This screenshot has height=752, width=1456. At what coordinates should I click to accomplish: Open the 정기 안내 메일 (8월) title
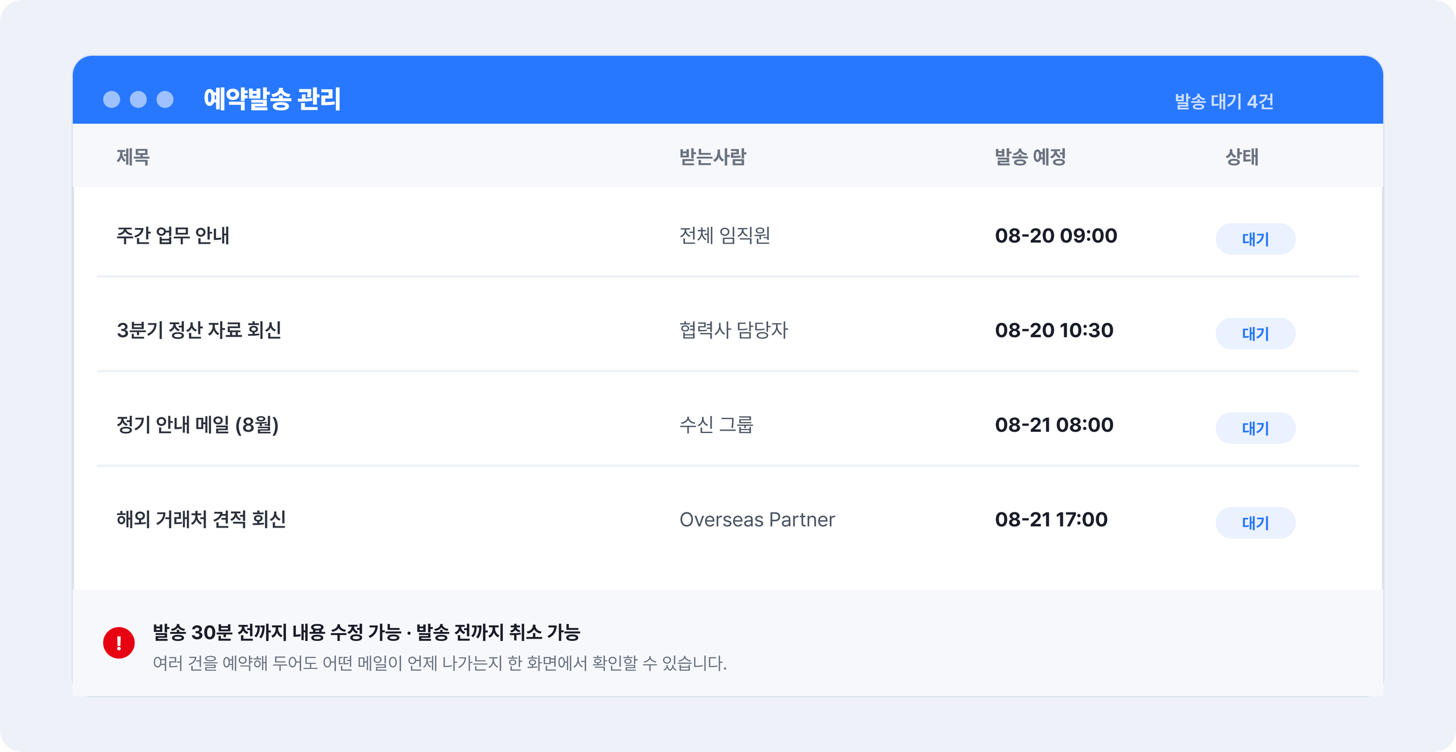(x=198, y=425)
